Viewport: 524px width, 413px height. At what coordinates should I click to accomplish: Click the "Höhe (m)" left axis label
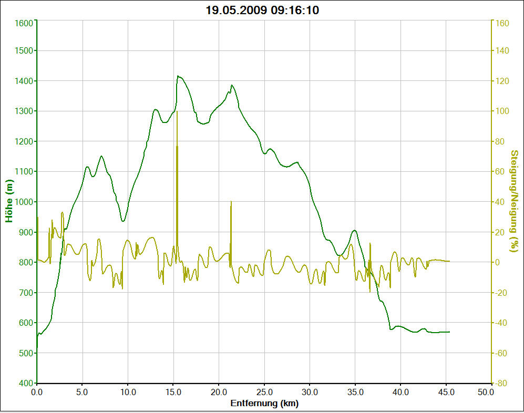[9, 200]
